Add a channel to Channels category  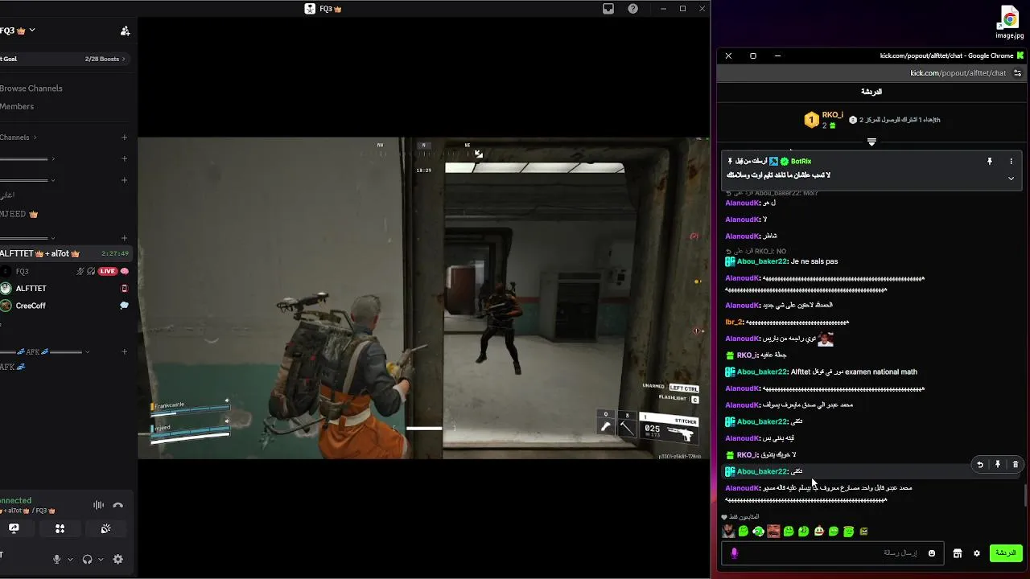124,138
